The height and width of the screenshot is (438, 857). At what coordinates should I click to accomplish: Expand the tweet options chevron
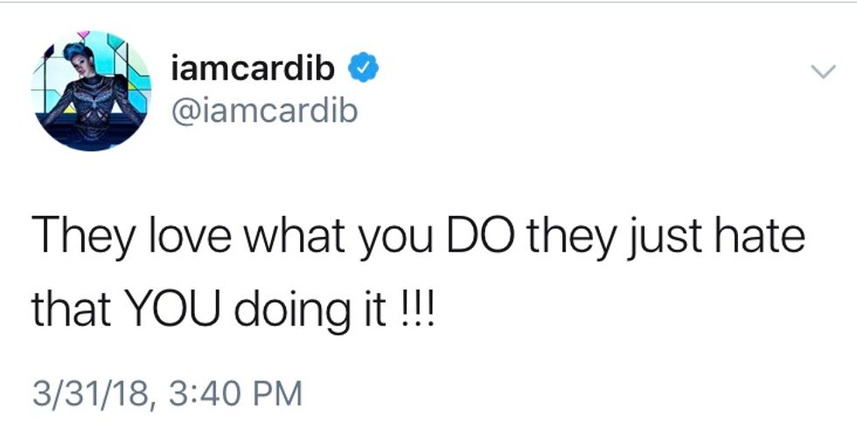[822, 73]
